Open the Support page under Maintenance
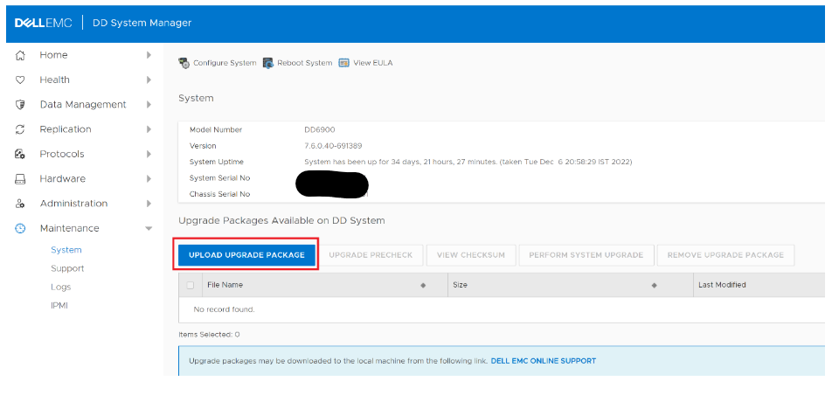The width and height of the screenshot is (832, 395). click(67, 268)
